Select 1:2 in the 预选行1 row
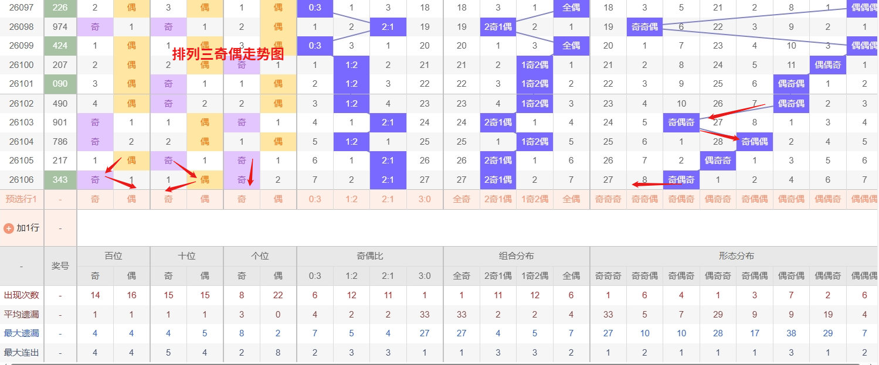879x365 pixels. (x=351, y=199)
